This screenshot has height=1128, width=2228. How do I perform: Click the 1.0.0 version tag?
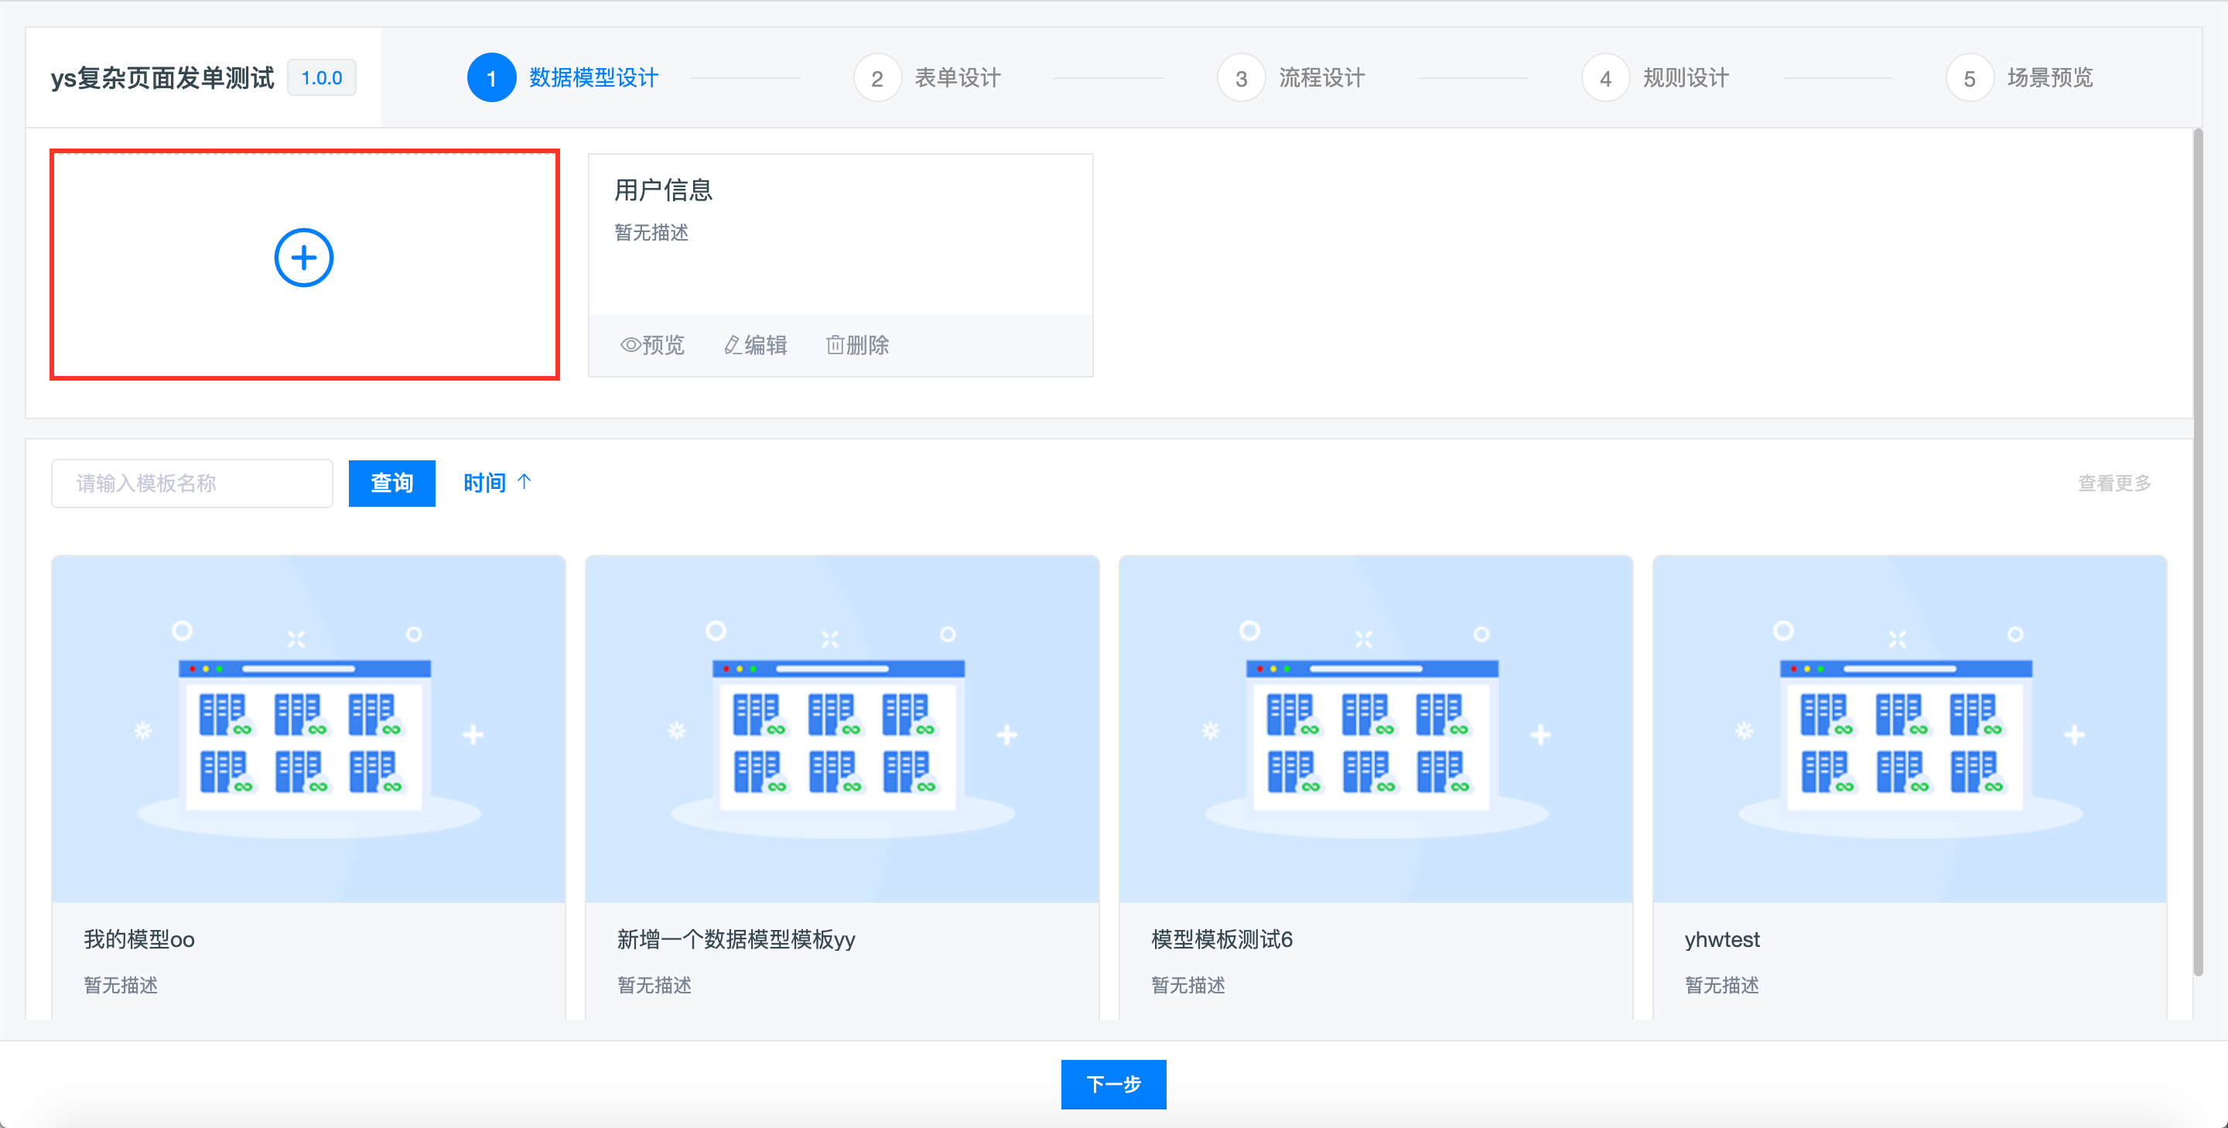tap(322, 78)
